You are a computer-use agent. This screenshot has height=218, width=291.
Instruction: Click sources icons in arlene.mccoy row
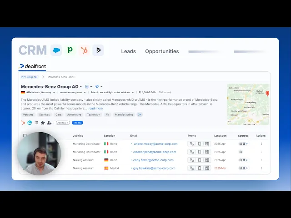[244, 144]
